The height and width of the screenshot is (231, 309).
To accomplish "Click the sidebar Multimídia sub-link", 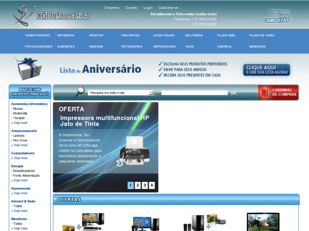I will coord(20,113).
